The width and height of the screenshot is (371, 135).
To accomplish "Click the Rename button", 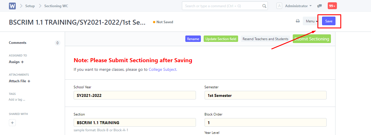I will coord(193,39).
